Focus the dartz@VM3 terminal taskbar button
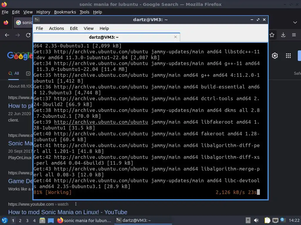Image resolution: width=301 pixels, height=225 pixels. (143, 220)
